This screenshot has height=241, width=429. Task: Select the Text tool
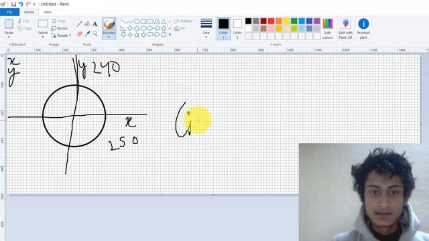[x=95, y=24]
